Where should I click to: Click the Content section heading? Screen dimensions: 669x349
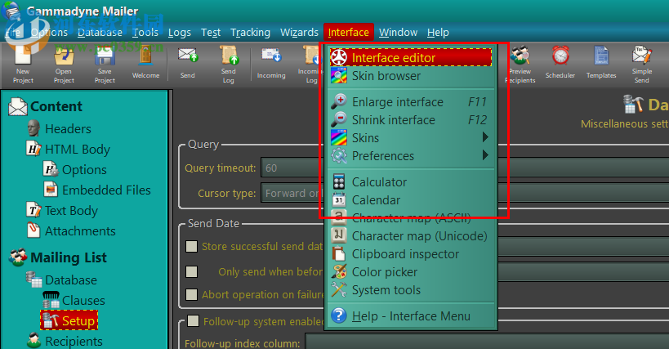(56, 106)
